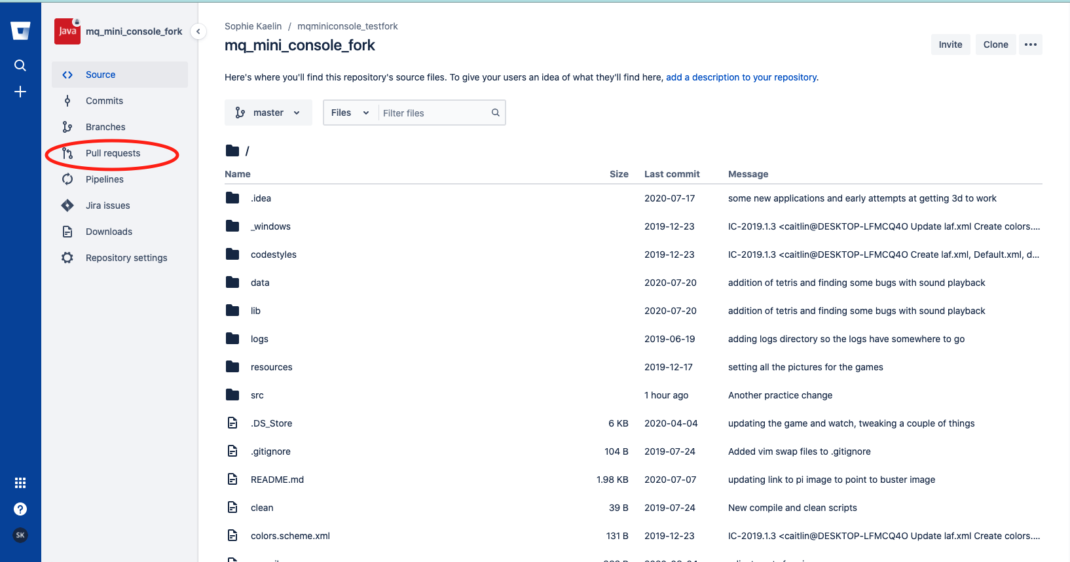This screenshot has width=1070, height=562.
Task: Click the SK user avatar
Action: (20, 535)
